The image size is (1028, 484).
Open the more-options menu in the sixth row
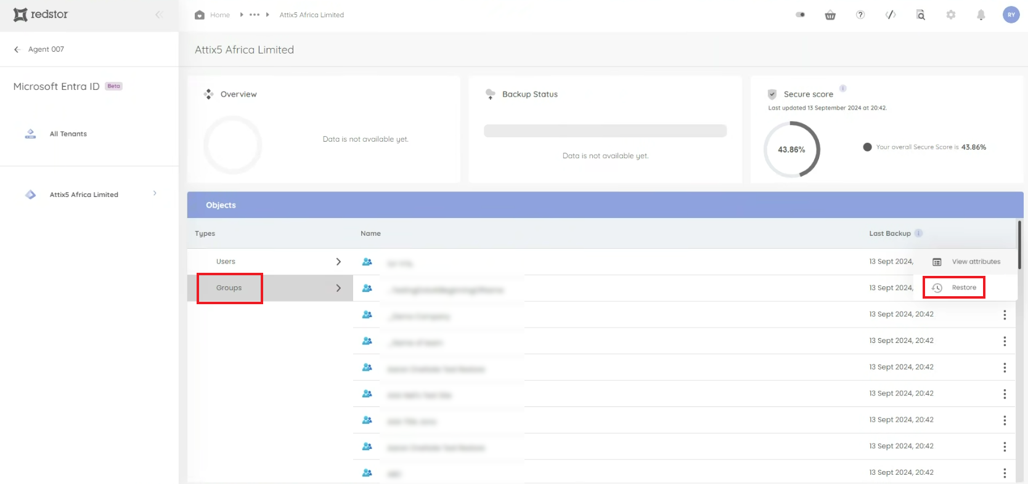(x=1005, y=394)
